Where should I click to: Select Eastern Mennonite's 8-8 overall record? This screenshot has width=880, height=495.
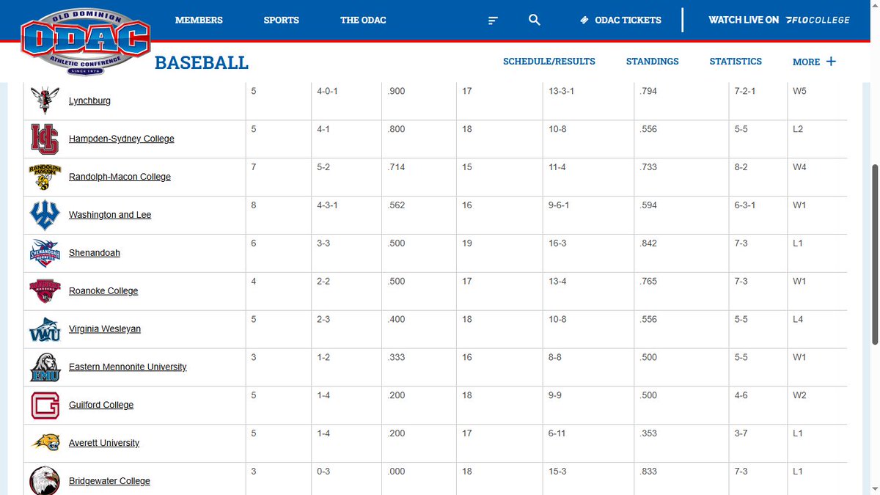click(556, 358)
